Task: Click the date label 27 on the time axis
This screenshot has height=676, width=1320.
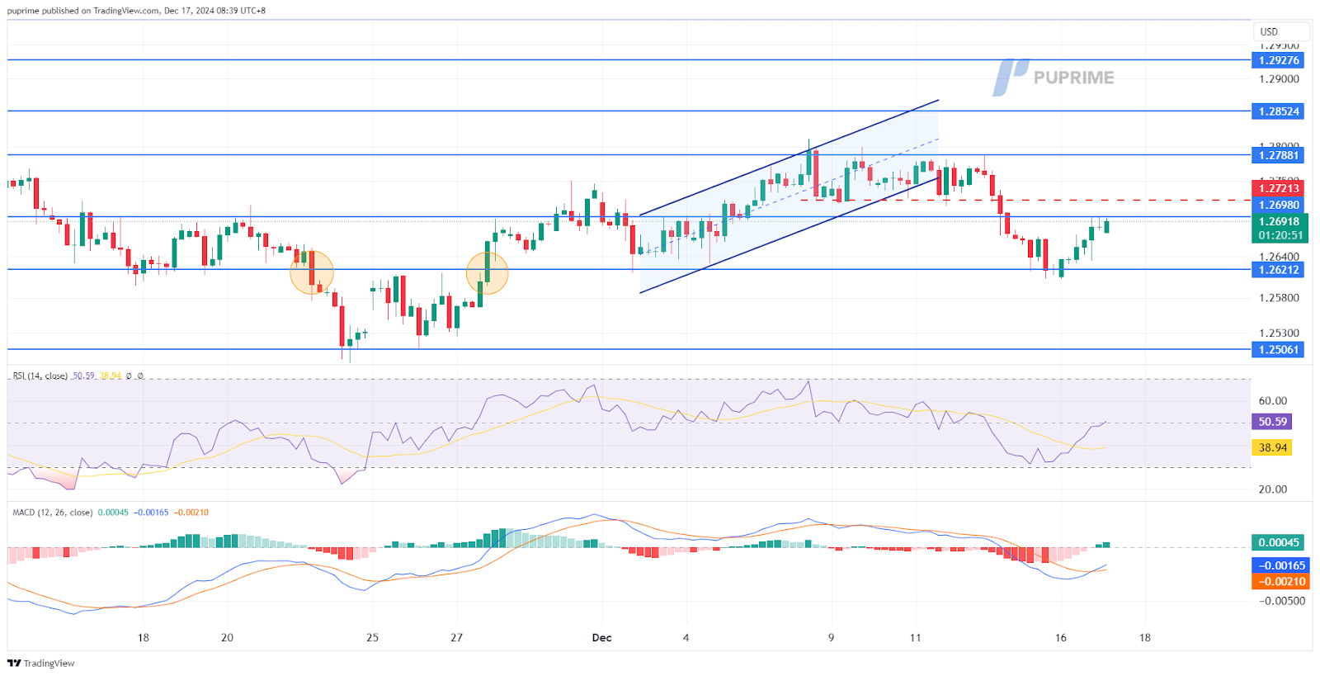Action: pyautogui.click(x=456, y=637)
